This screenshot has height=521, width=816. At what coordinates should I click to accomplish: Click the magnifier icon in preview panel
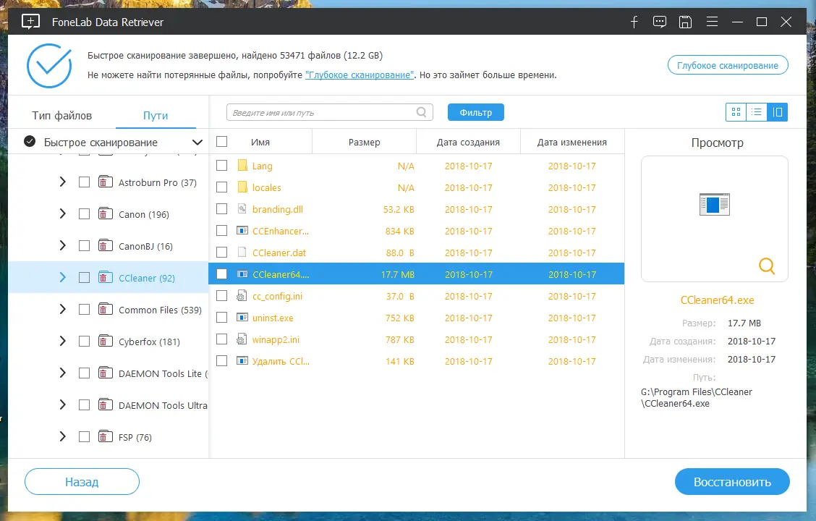tap(767, 266)
